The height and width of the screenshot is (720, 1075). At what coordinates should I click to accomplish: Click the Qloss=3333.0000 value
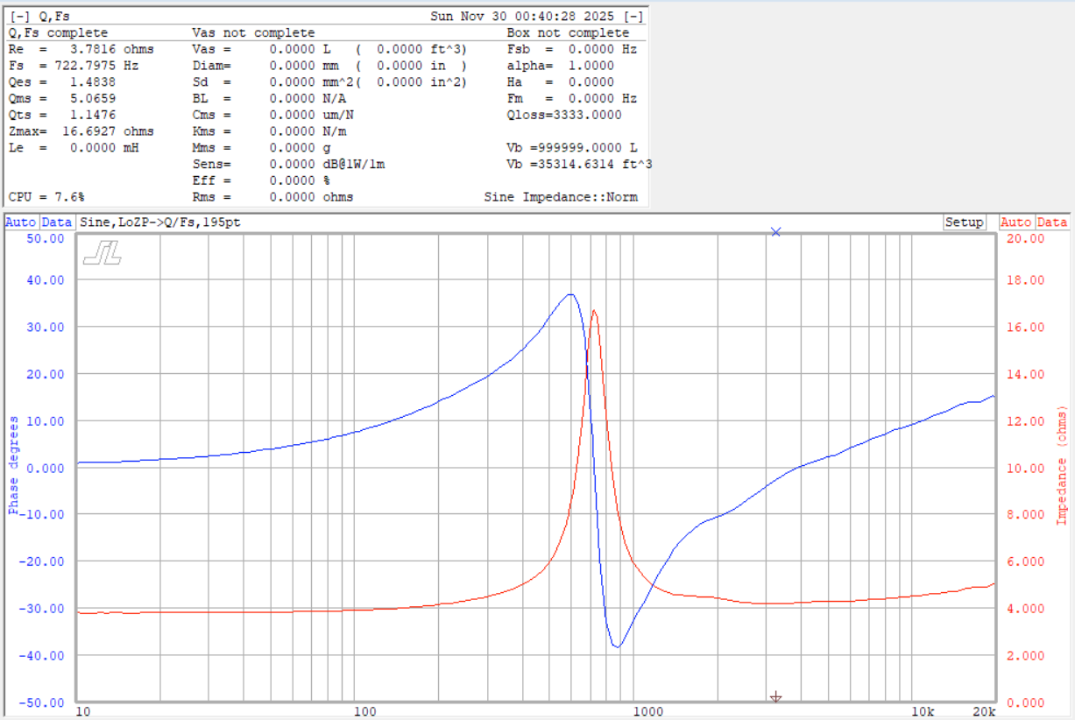pyautogui.click(x=563, y=115)
